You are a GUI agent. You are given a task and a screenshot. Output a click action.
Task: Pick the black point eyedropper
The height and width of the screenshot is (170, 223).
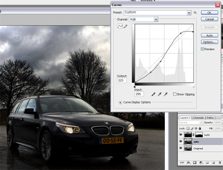pyautogui.click(x=153, y=94)
